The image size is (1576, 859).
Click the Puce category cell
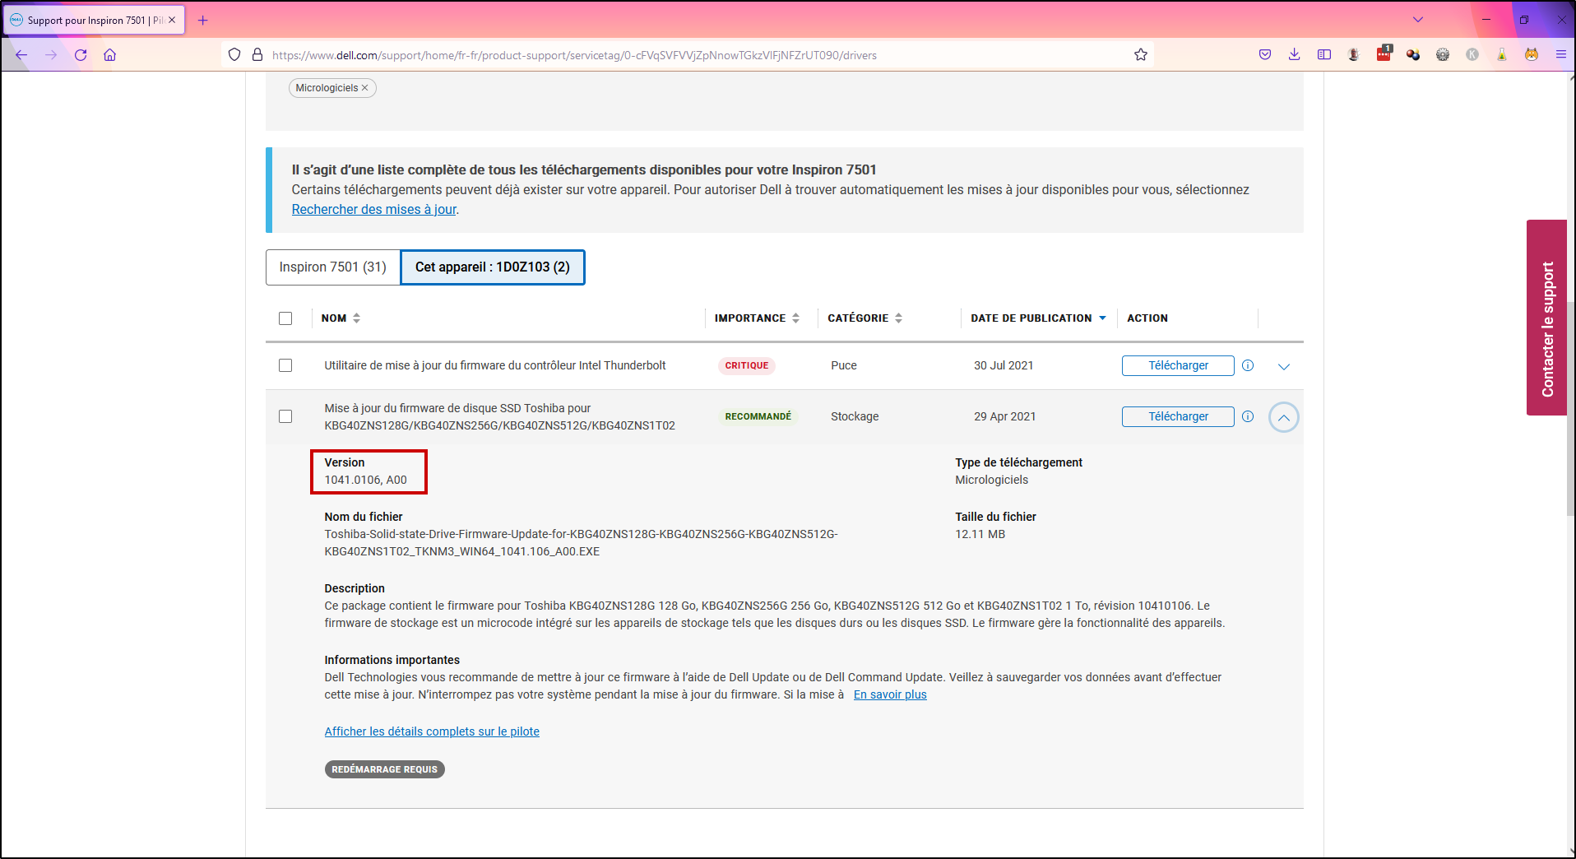[x=844, y=365]
